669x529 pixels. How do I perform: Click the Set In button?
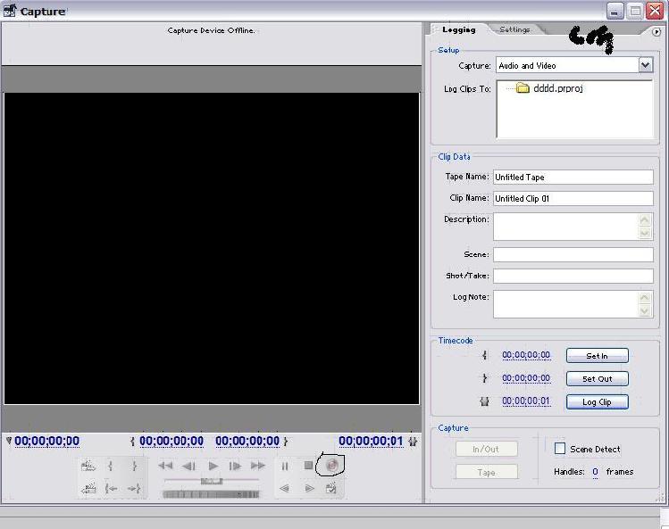[x=597, y=355]
